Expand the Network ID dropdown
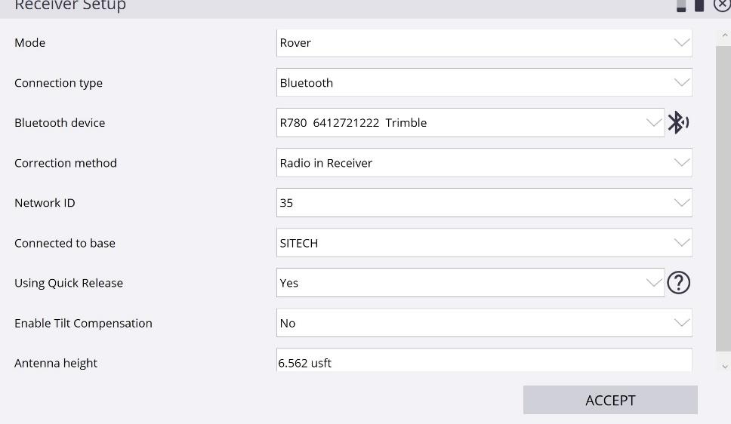Viewport: 731px width, 424px height. pyautogui.click(x=483, y=203)
